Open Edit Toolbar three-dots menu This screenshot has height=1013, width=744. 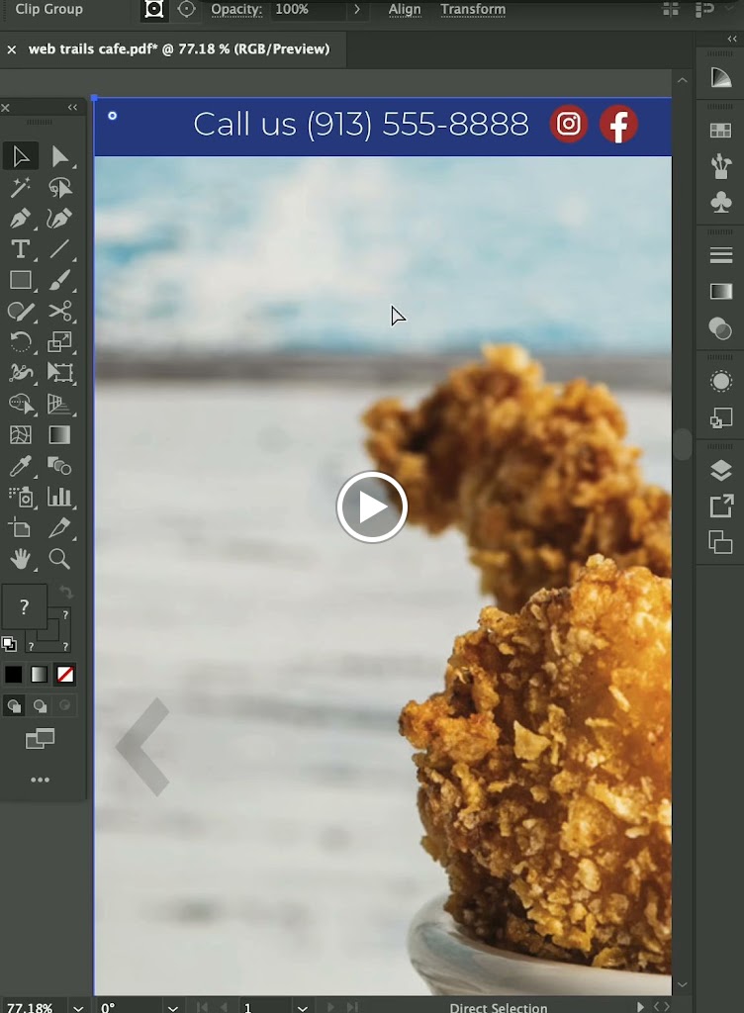[40, 780]
